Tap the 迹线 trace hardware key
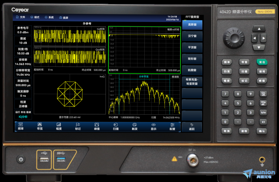The height and width of the screenshot is (182, 279). click(262, 72)
